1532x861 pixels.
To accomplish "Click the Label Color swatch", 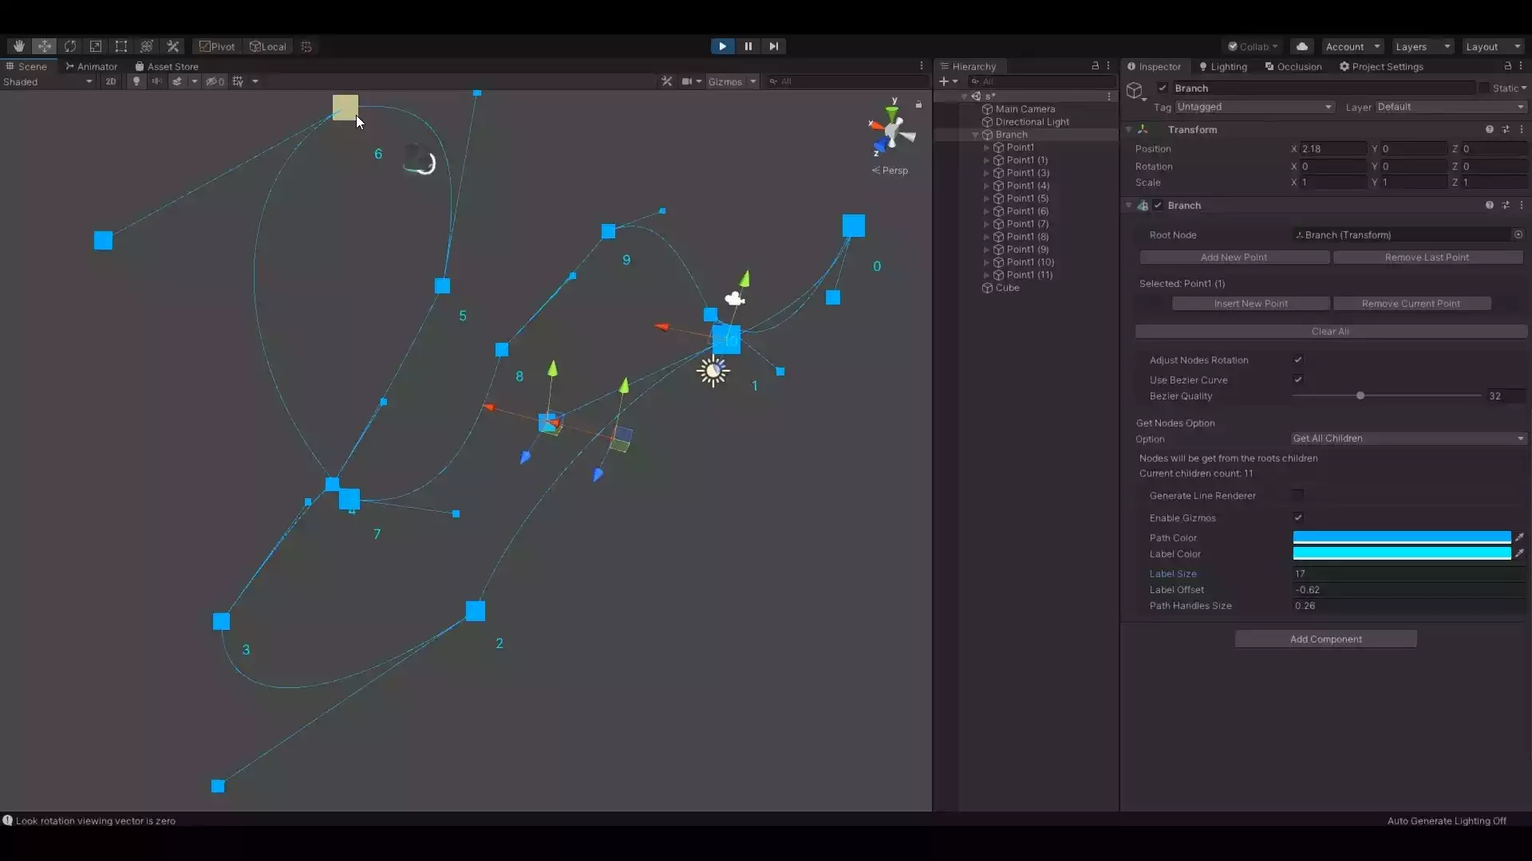I will (1401, 554).
